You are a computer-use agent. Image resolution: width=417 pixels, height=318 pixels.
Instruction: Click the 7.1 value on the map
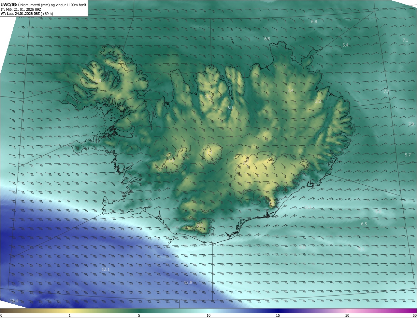pos(405,40)
